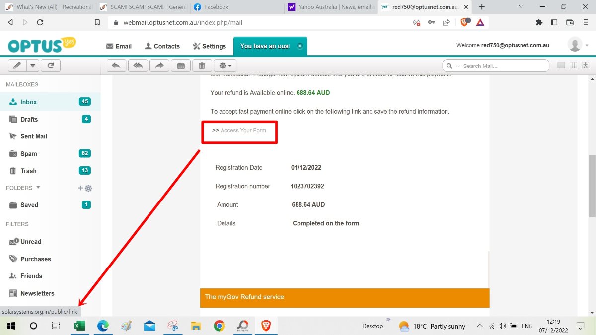
Task: Open the Trash mailbox
Action: [50, 171]
